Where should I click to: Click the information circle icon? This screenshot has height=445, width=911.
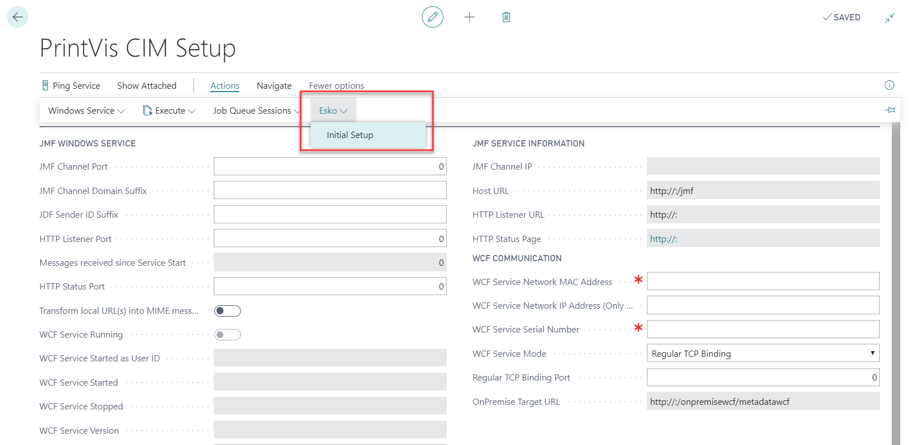click(889, 85)
